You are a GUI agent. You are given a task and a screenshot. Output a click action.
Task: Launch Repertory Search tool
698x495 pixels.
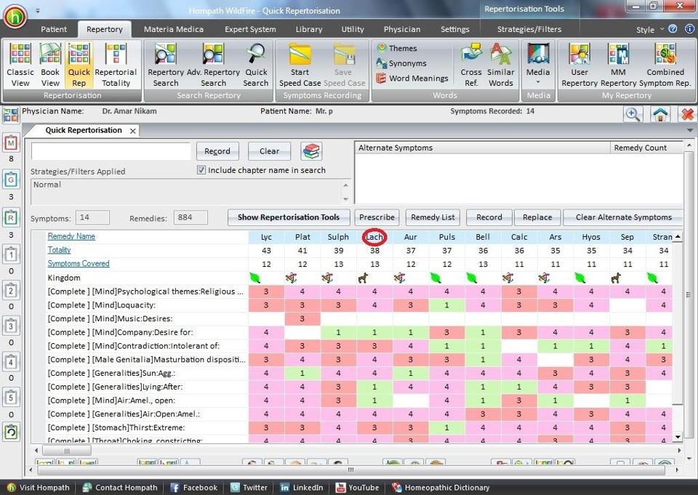click(166, 65)
